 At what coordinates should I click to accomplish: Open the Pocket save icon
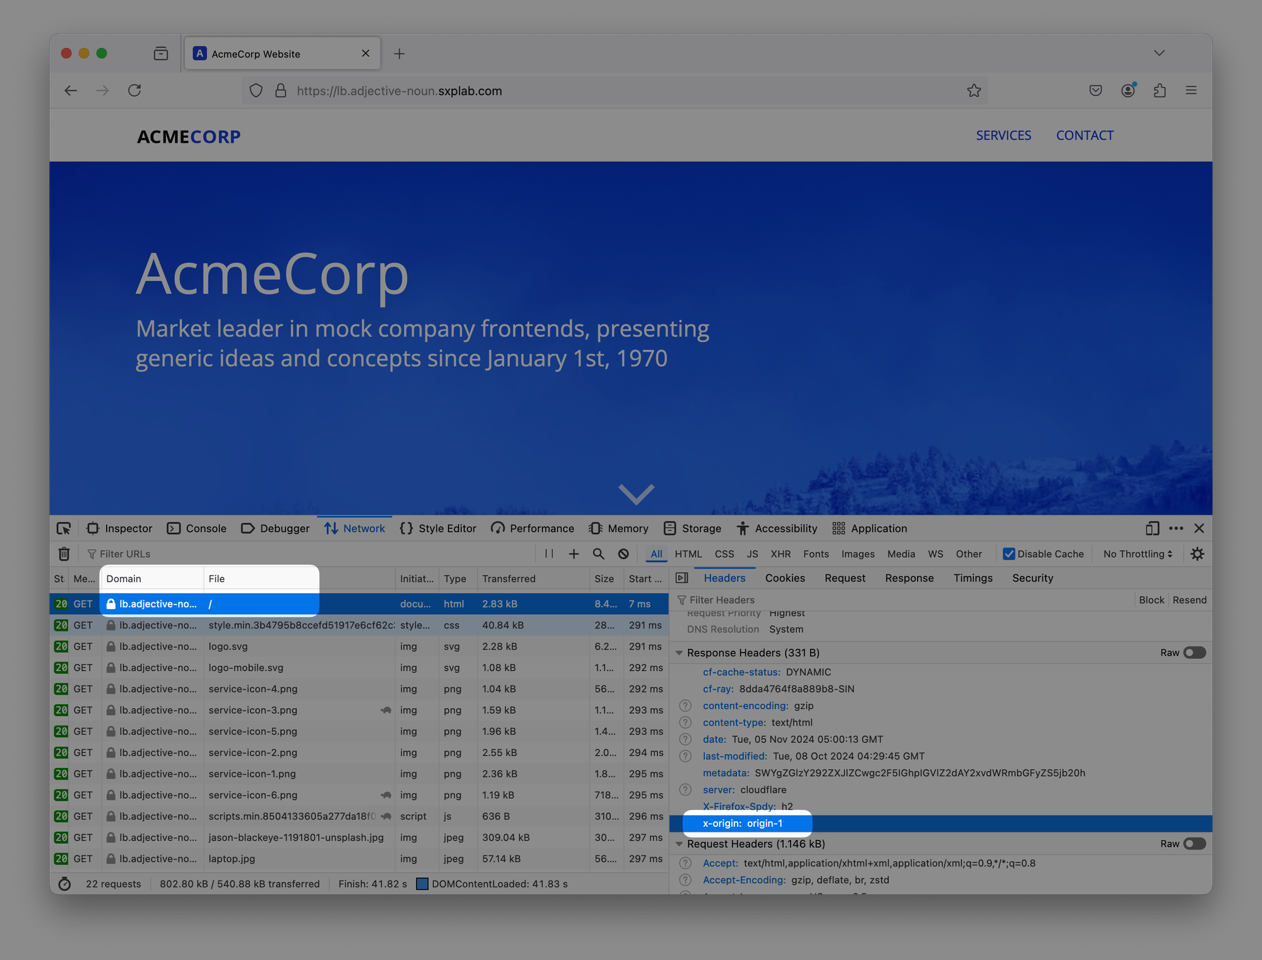(1095, 90)
